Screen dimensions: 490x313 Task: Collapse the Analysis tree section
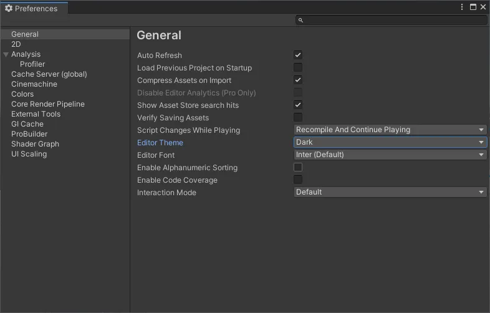(6, 55)
